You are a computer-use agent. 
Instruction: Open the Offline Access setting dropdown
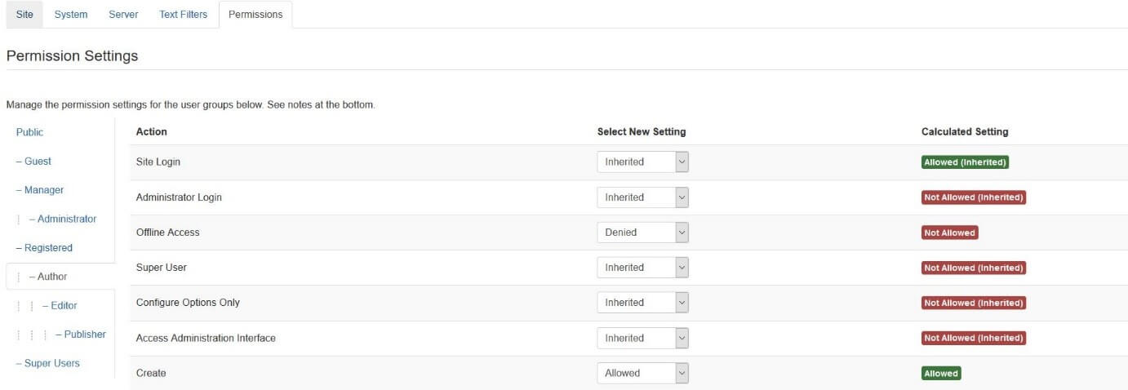point(642,233)
